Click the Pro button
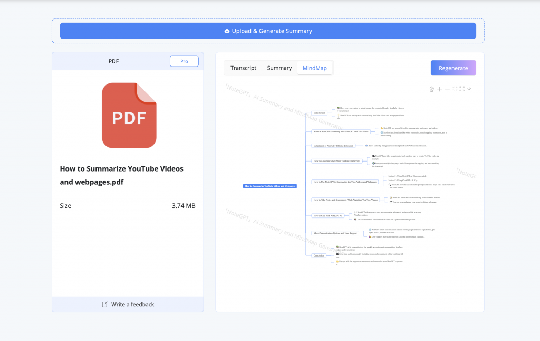540x341 pixels. tap(184, 61)
